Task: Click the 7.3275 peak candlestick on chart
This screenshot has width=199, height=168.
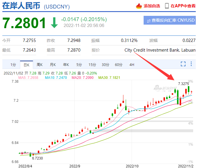Action: 189,89
